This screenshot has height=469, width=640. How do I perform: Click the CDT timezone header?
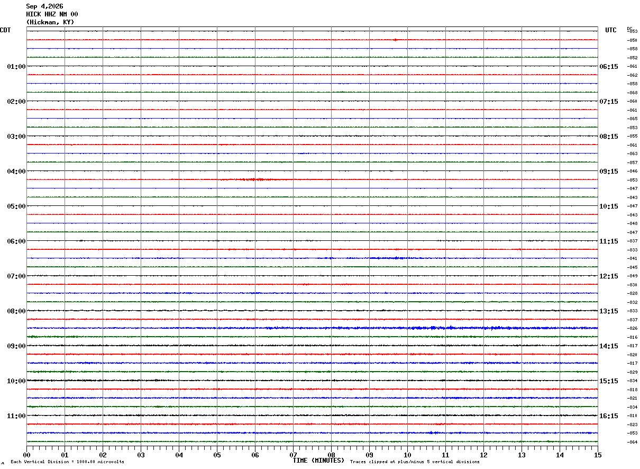click(x=5, y=30)
